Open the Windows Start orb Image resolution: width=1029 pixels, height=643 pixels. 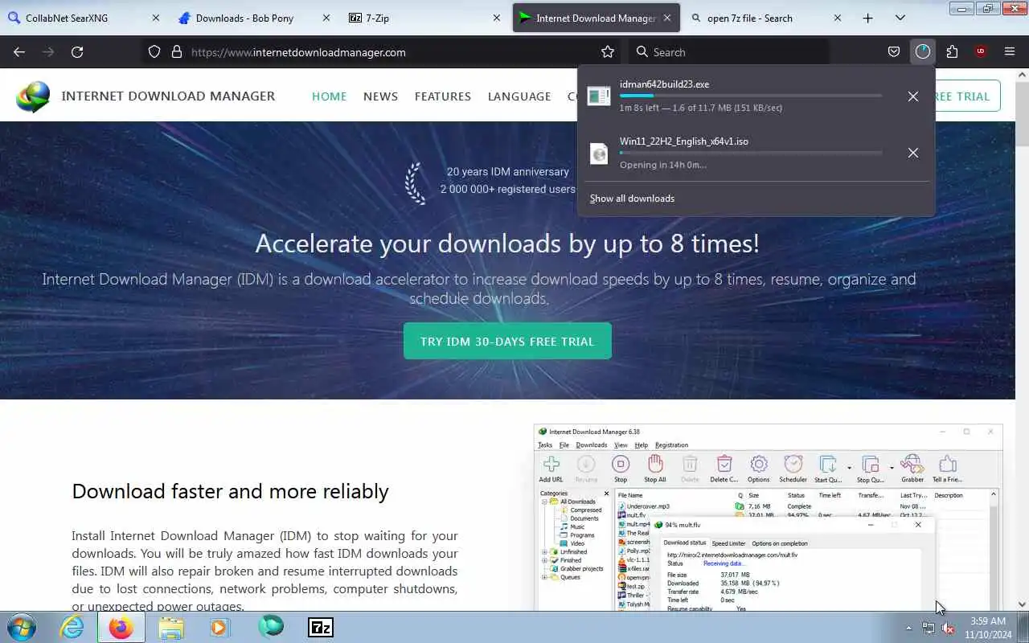21,627
